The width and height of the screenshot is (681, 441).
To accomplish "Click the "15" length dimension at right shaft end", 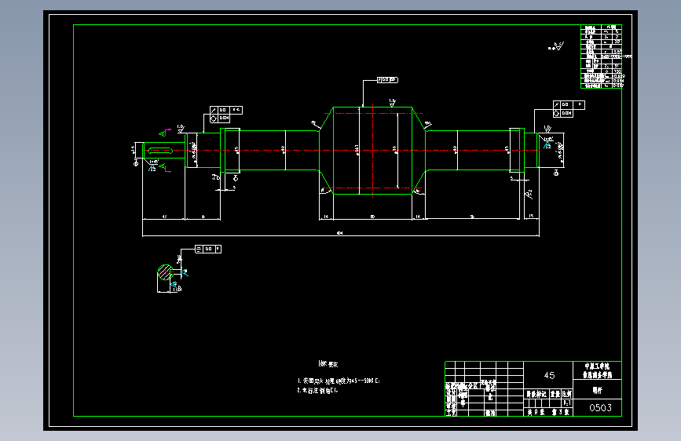I will pos(531,216).
